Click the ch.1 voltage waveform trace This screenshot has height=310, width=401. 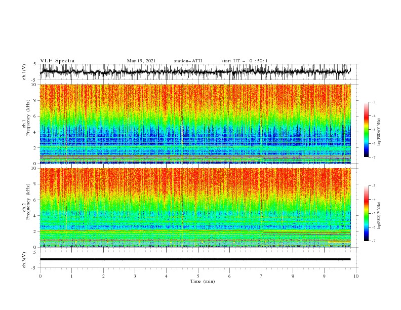pyautogui.click(x=195, y=71)
